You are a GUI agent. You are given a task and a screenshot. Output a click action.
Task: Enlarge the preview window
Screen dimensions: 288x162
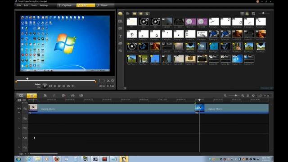[x=113, y=81]
